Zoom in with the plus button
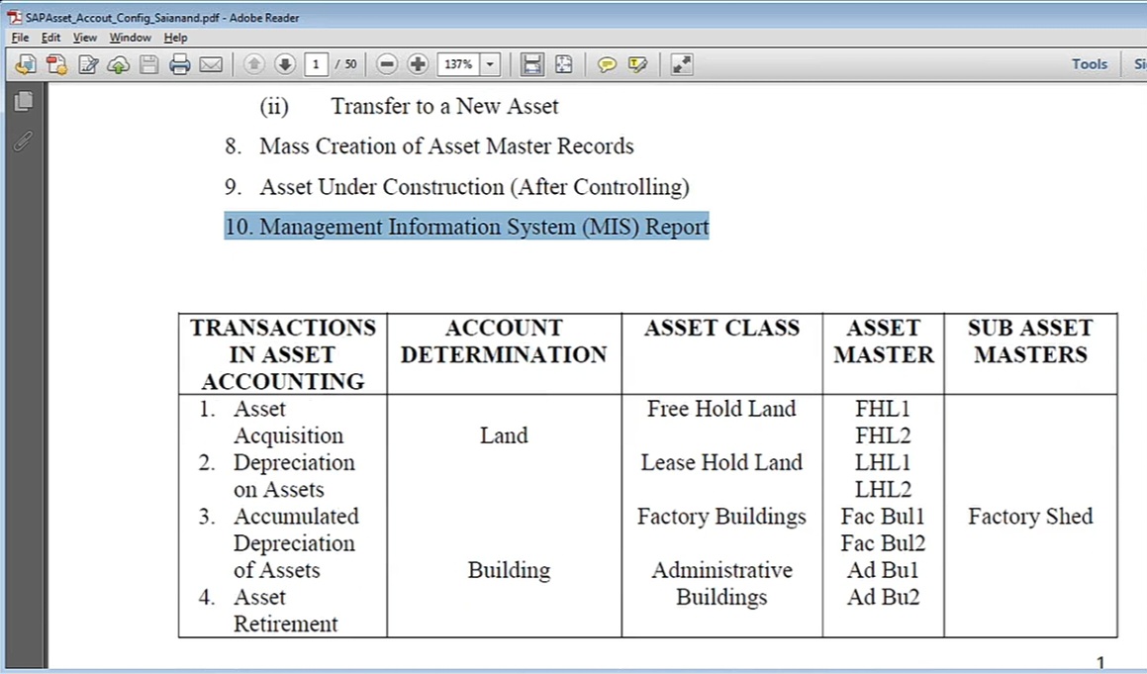 click(x=418, y=64)
